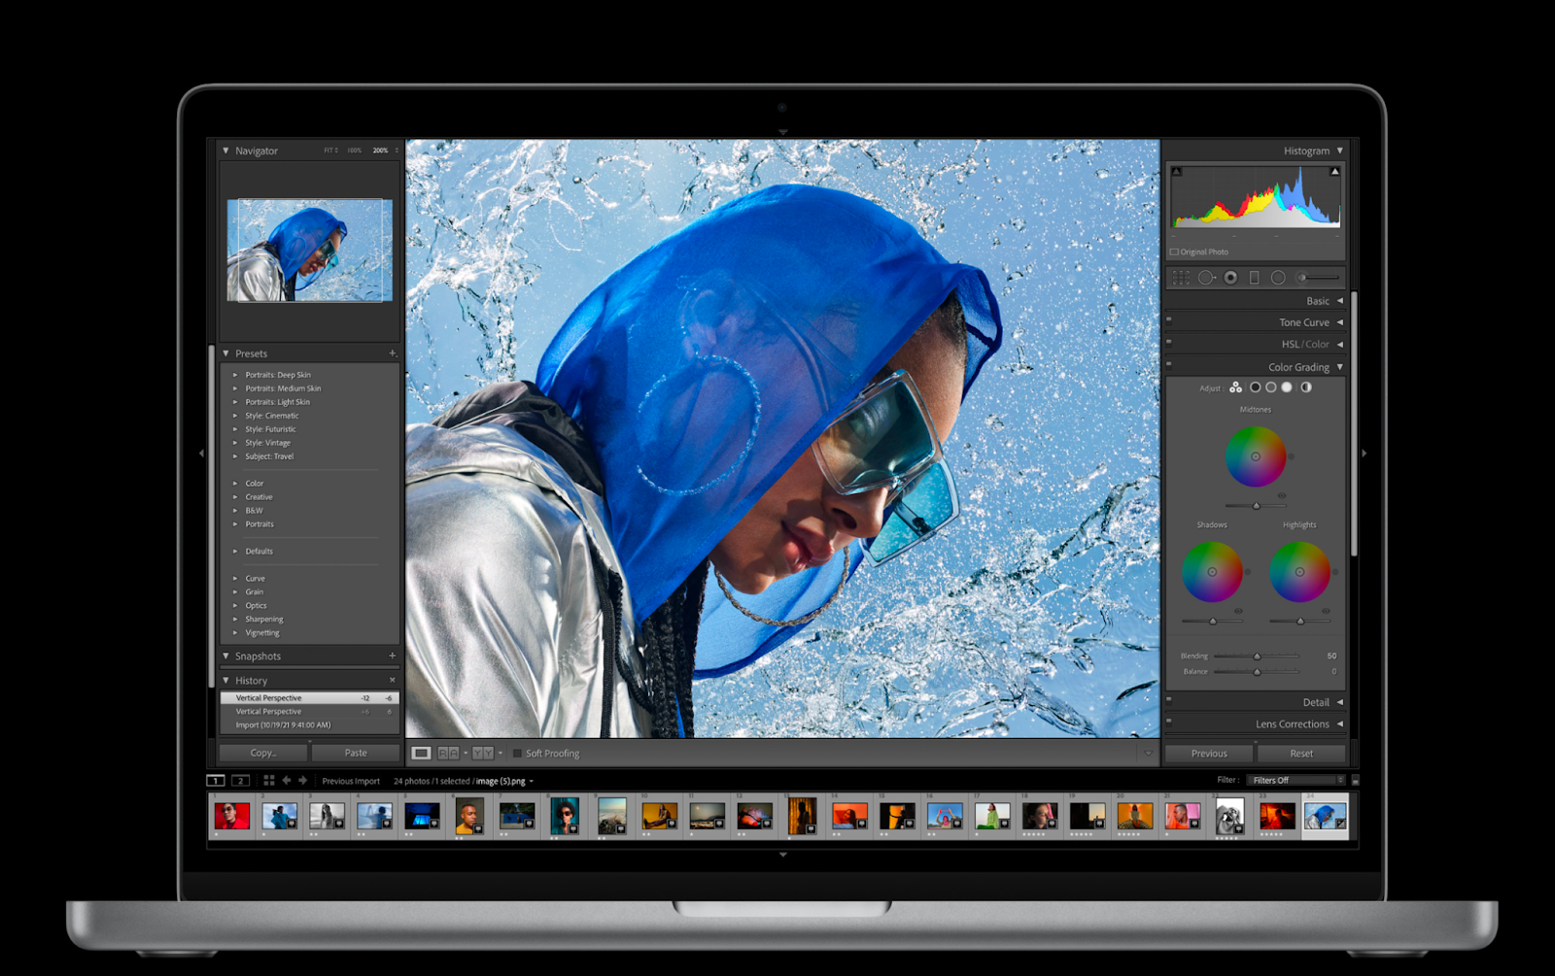Select Before/After top-bottom view
Screen dimensions: 1555x976
(x=483, y=753)
